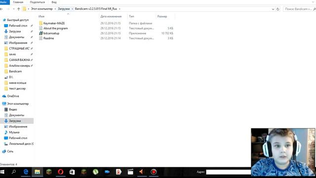Click Папка с файлами type cell

click(140, 23)
